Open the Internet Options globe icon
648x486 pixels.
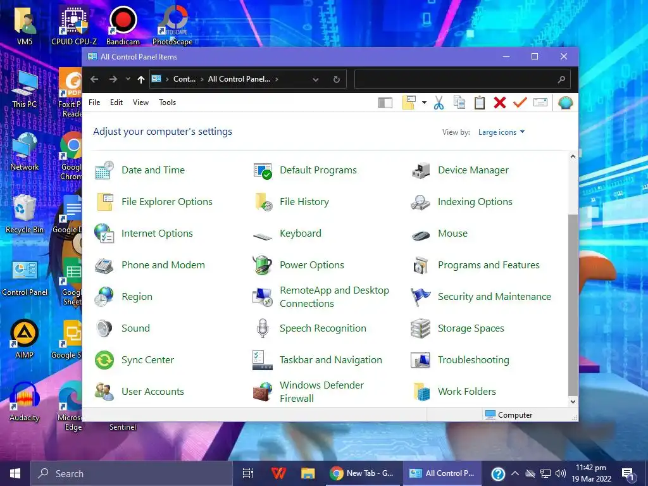(x=104, y=234)
